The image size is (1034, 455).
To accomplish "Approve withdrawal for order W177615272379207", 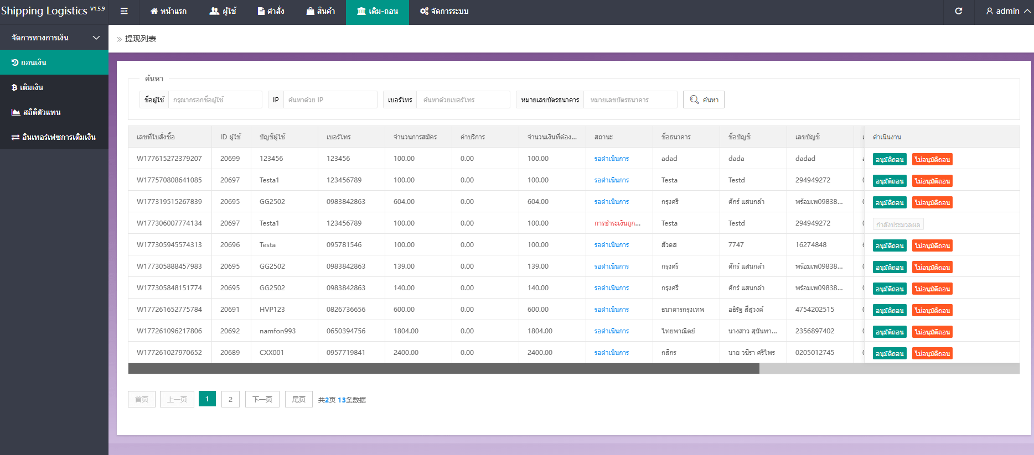I will point(889,160).
